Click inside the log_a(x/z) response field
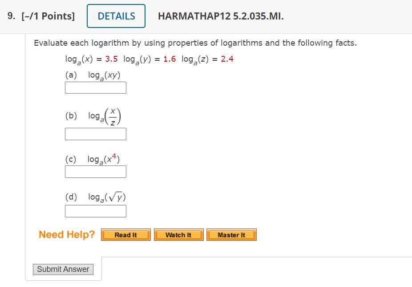 click(96, 134)
